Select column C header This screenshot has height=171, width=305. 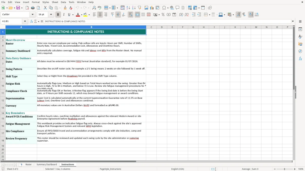click(x=151, y=27)
